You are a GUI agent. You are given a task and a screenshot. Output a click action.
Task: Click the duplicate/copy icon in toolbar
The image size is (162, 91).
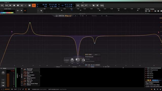tap(94, 6)
